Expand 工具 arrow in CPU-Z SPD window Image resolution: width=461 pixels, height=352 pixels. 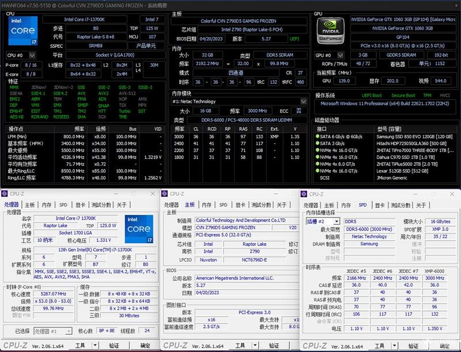[395, 346]
